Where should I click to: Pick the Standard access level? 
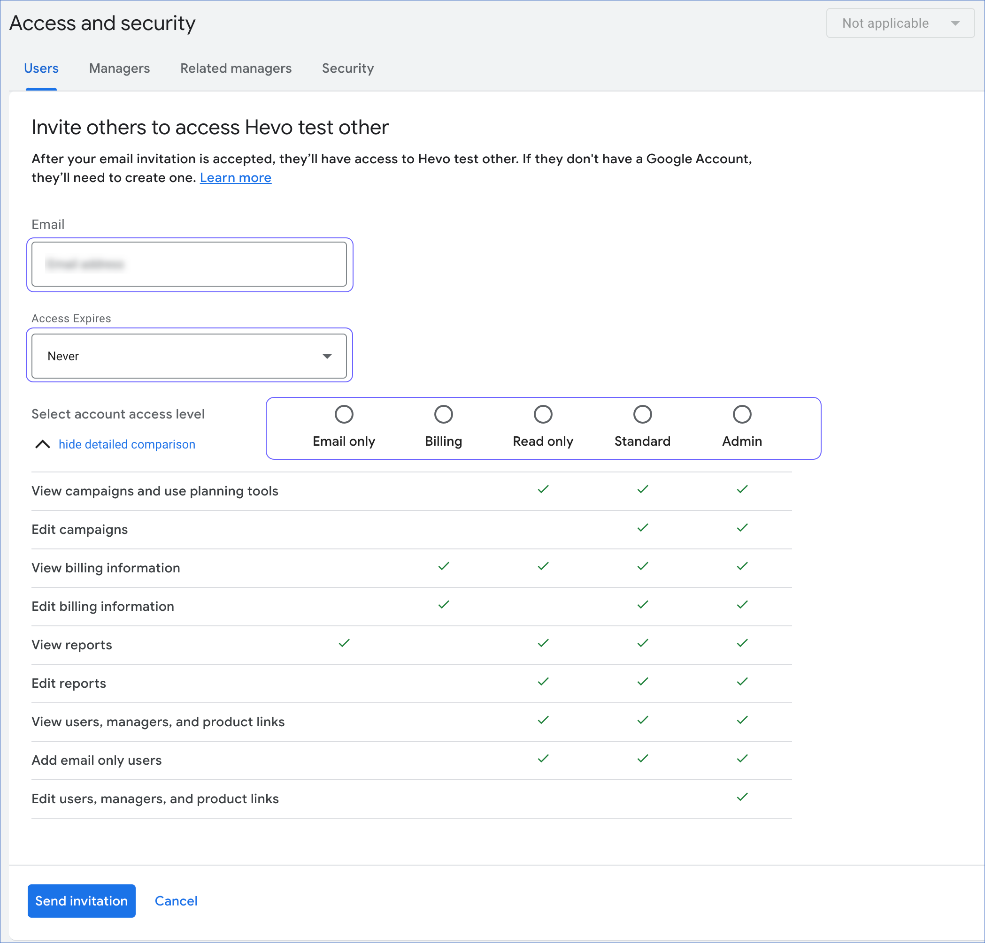[x=642, y=414]
